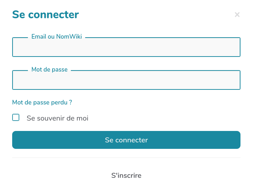The height and width of the screenshot is (190, 253).
Task: Follow the forgotten password link
Action: (42, 102)
